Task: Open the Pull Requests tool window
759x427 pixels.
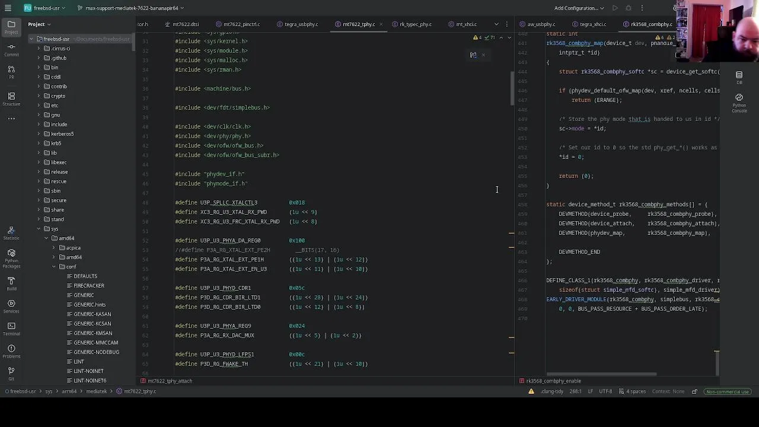Action: click(x=11, y=72)
